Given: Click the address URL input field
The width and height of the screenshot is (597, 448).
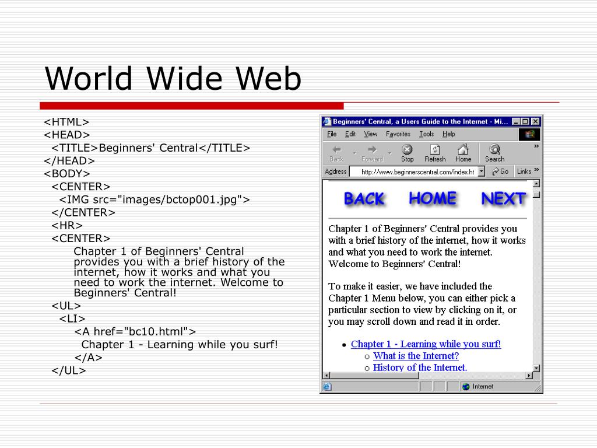Looking at the screenshot, I should coord(414,172).
